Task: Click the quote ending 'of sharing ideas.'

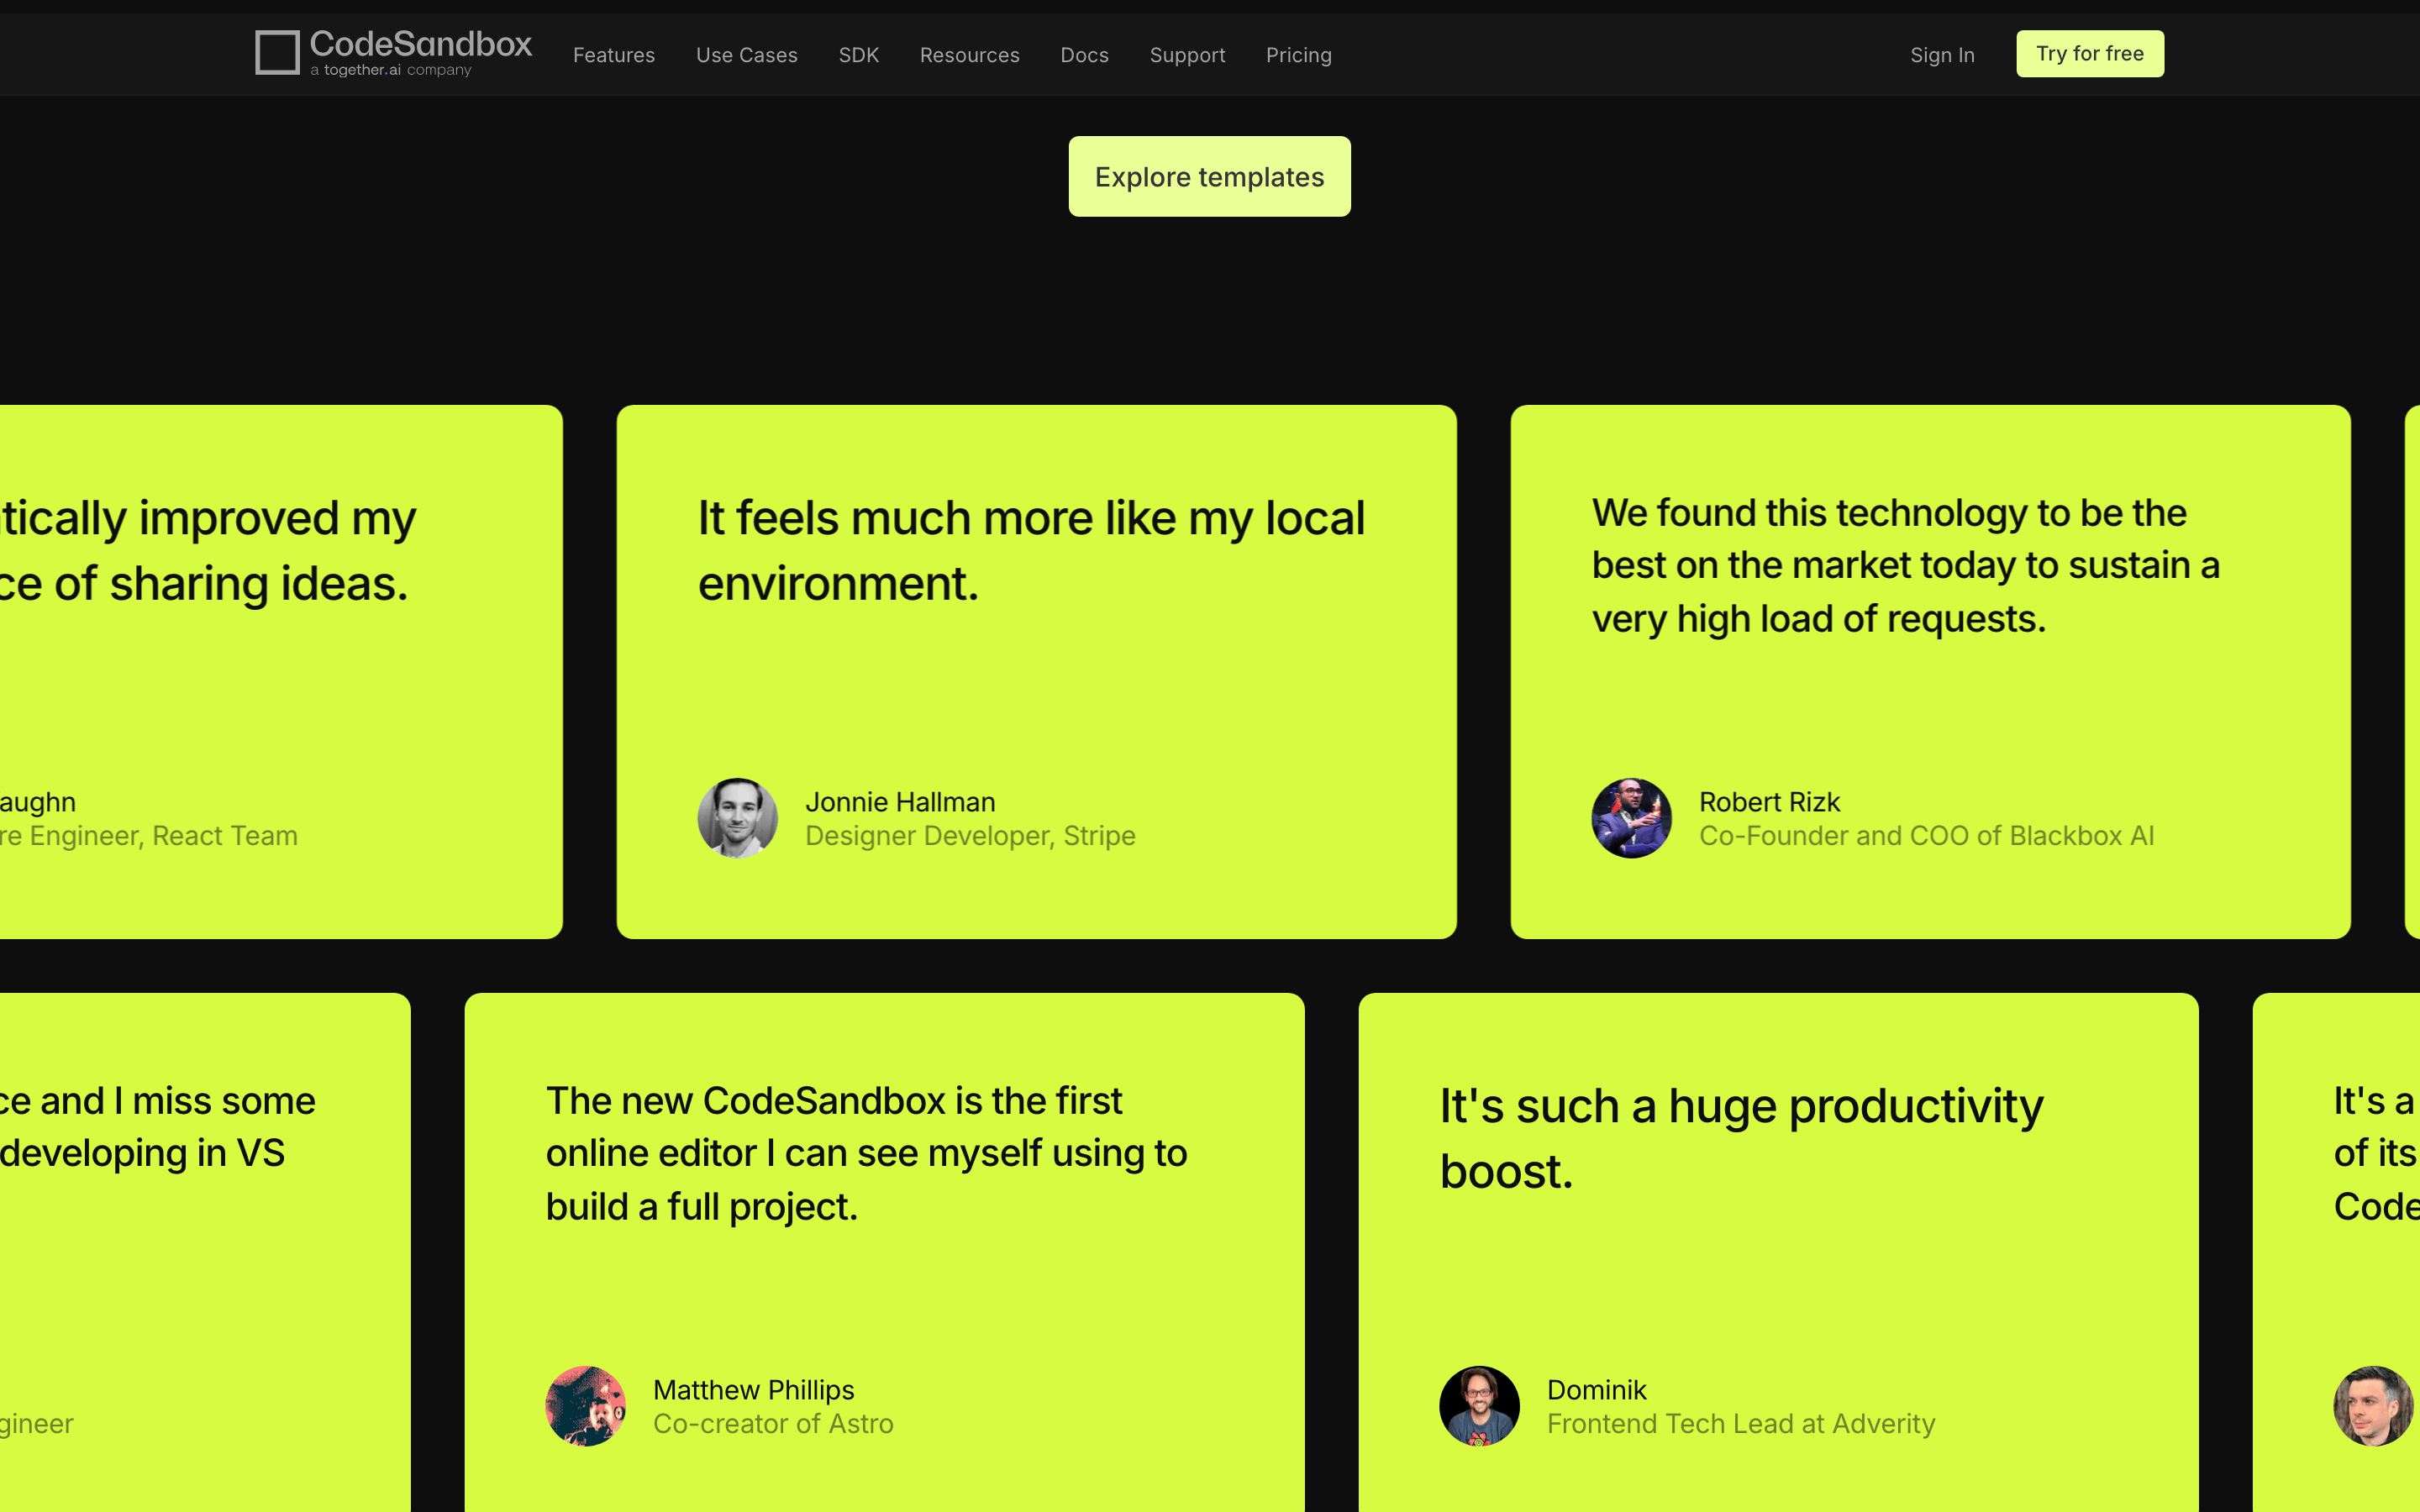Action: 208,550
